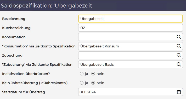Click the 'Übergabezeit Konsum input field
186x99 pixels.
127,46
